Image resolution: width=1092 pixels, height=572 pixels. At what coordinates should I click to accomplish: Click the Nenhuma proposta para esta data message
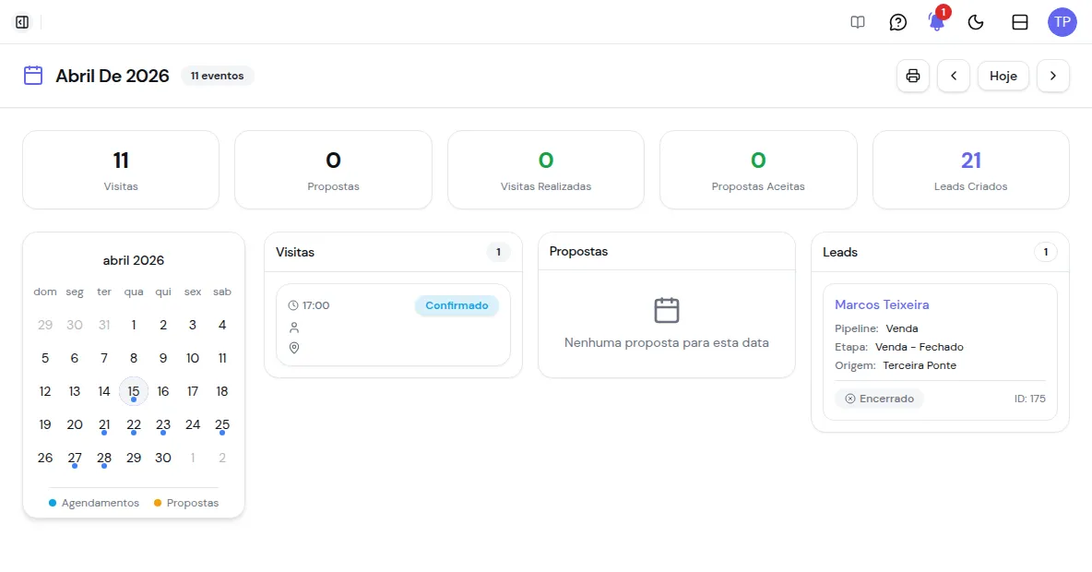click(667, 343)
